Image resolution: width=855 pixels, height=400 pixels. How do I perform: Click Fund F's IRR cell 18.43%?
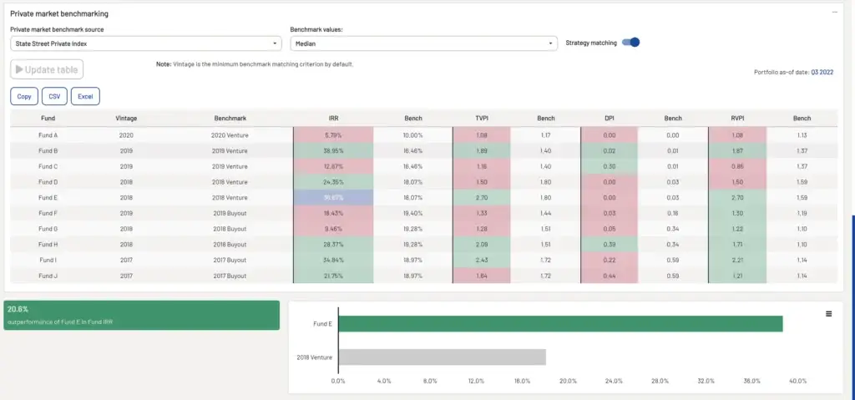[x=333, y=214]
